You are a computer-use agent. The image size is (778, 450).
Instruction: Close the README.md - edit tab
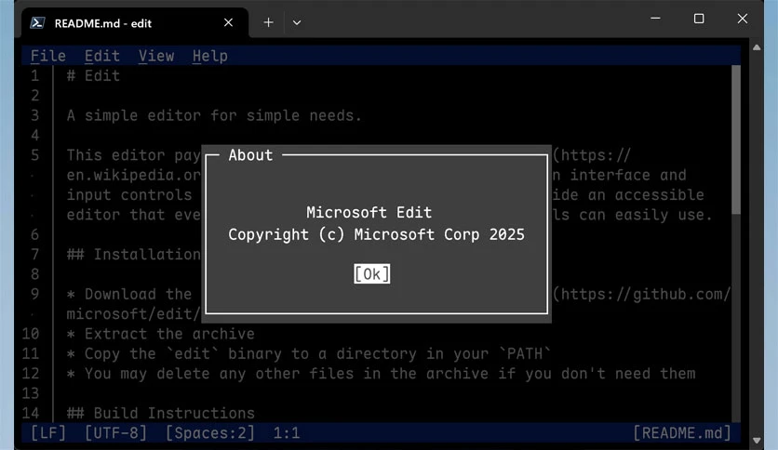click(x=228, y=23)
